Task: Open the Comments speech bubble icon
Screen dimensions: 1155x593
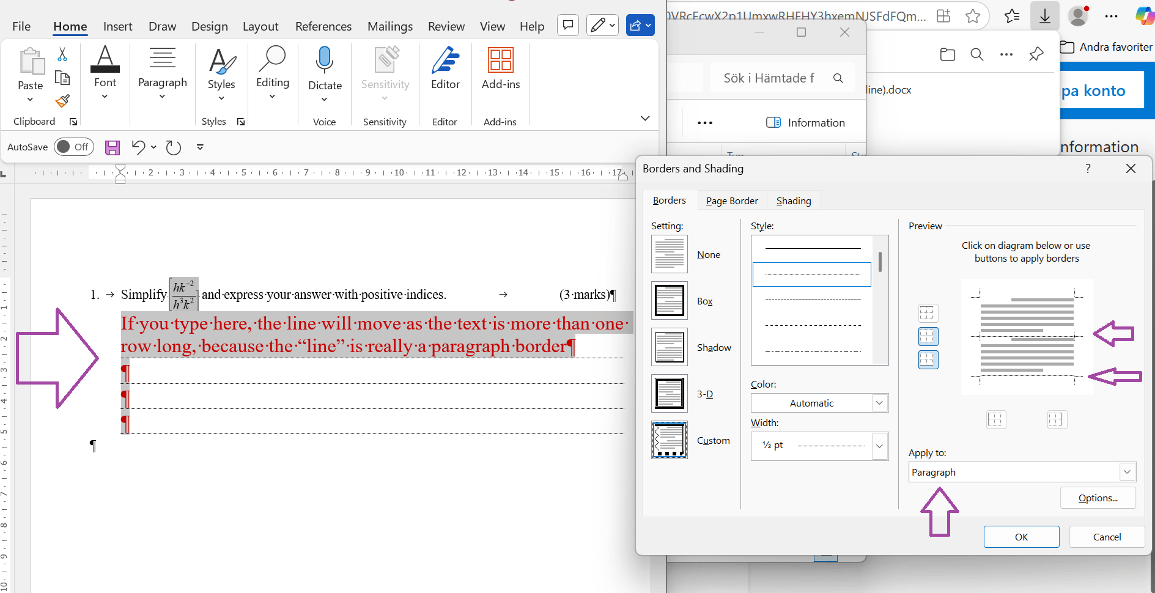Action: pos(568,25)
